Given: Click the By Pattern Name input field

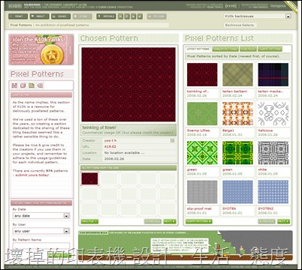Looking at the screenshot, I should [41, 246].
